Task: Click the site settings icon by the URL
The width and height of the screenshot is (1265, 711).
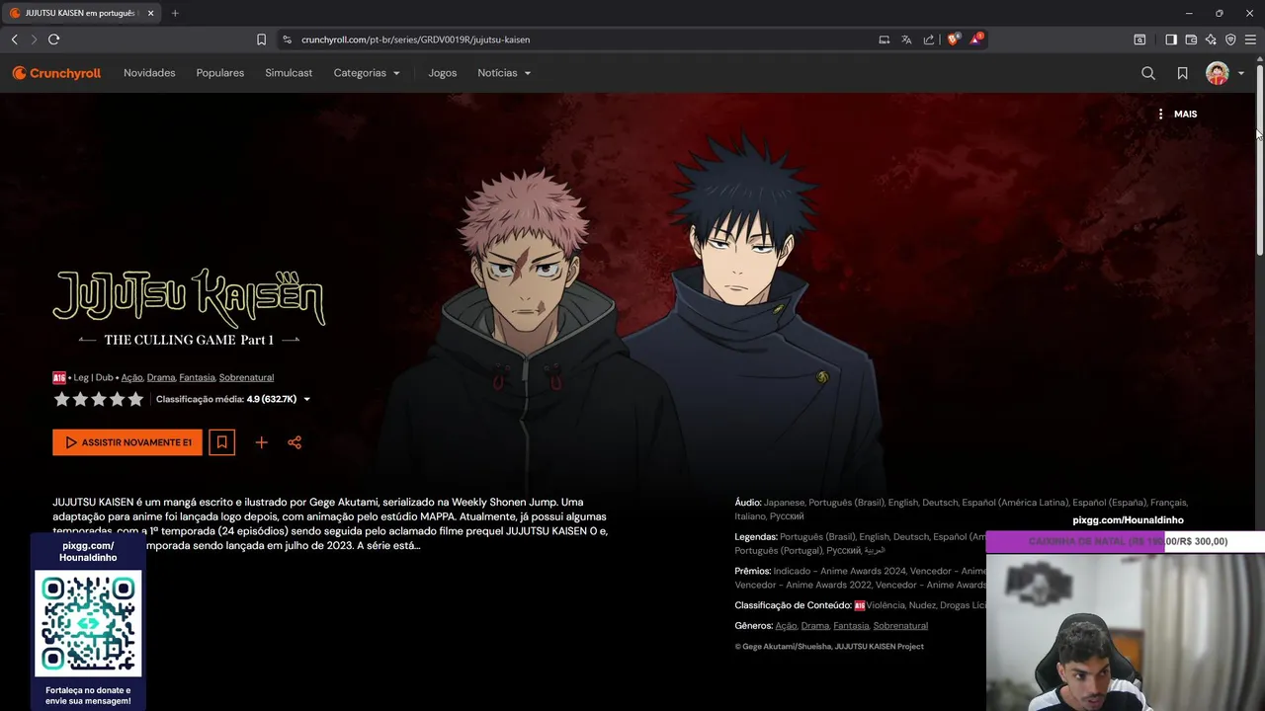Action: (x=287, y=39)
